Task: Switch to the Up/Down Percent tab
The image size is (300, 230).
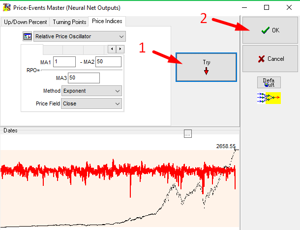Action: [x=25, y=22]
